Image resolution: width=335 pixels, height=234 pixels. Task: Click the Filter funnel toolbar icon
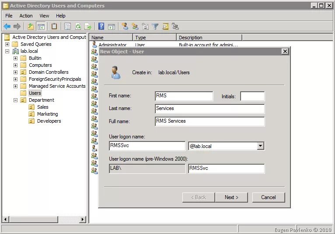[155, 27]
